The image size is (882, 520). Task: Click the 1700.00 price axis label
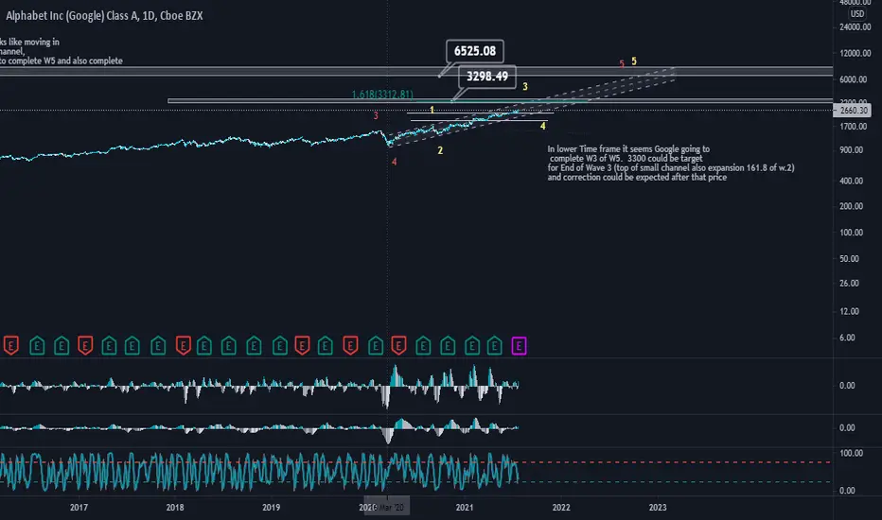pyautogui.click(x=854, y=127)
